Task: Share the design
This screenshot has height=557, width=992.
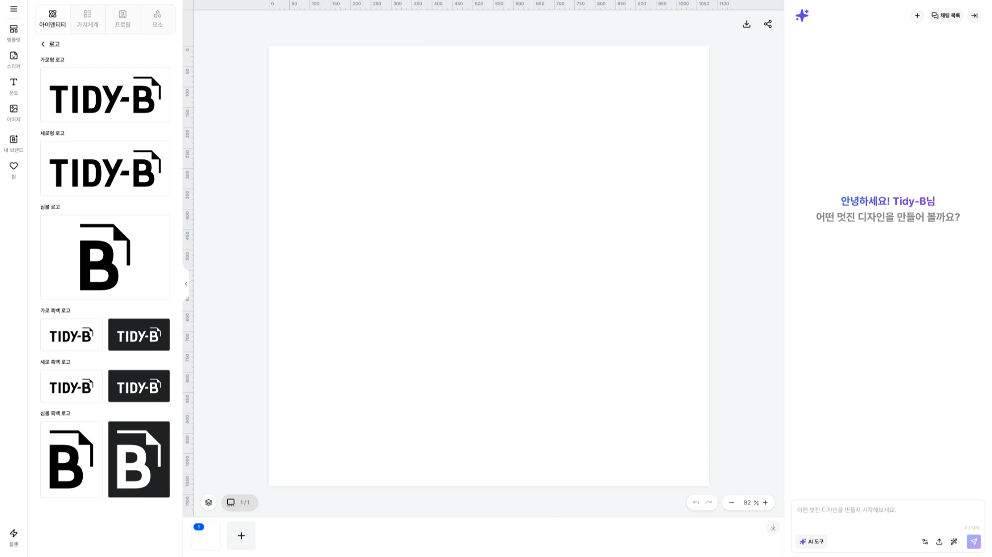Action: pyautogui.click(x=768, y=24)
